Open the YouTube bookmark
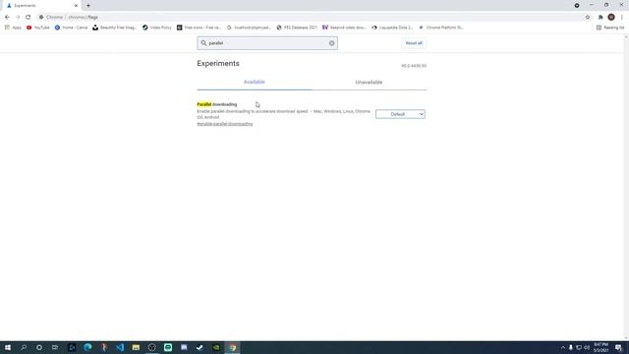 (38, 28)
